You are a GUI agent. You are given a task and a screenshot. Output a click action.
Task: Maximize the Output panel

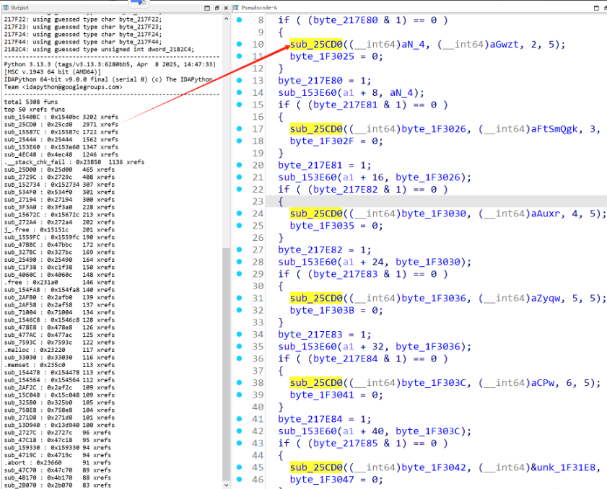pyautogui.click(x=207, y=8)
